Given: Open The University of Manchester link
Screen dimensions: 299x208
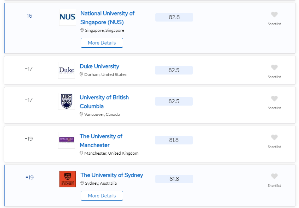Looking at the screenshot, I should [101, 141].
